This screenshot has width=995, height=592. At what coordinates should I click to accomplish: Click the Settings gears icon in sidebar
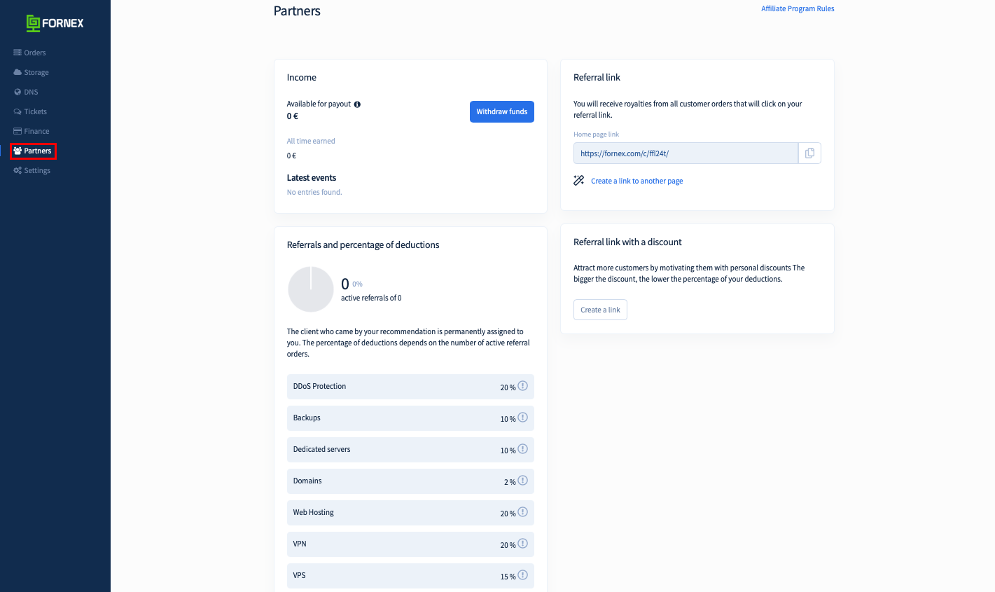18,170
